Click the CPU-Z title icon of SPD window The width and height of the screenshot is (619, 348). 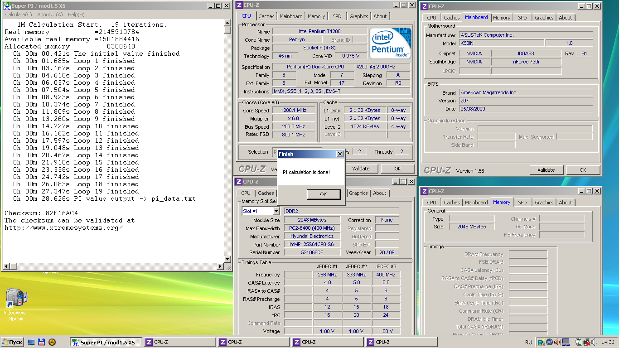point(238,182)
